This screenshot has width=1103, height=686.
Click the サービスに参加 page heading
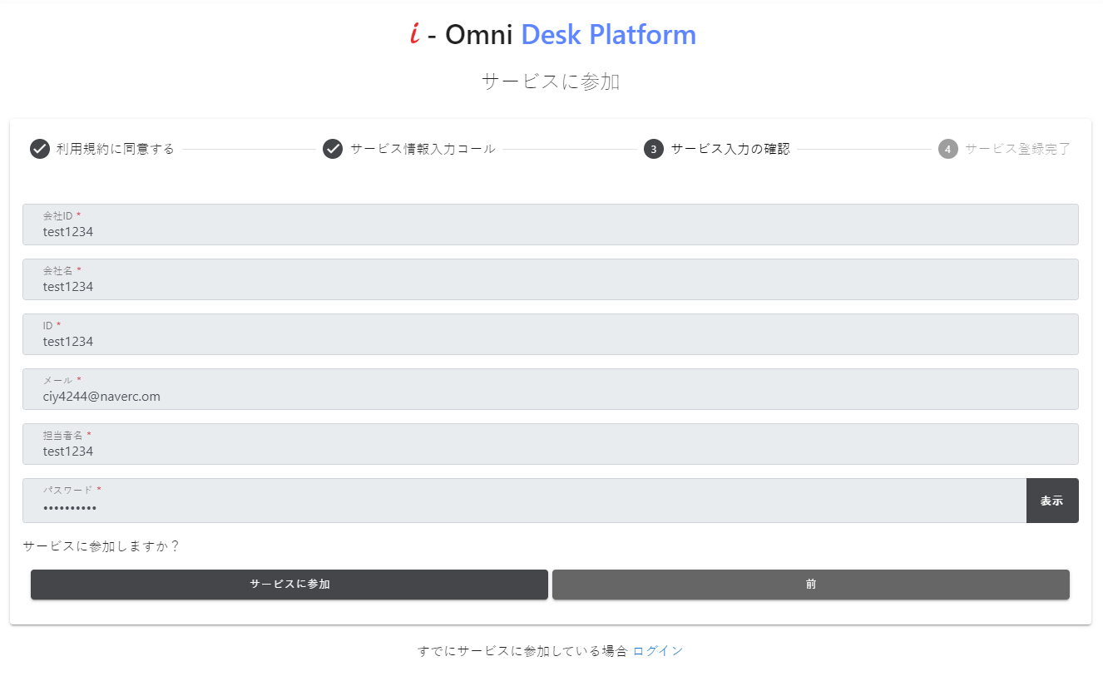[551, 81]
